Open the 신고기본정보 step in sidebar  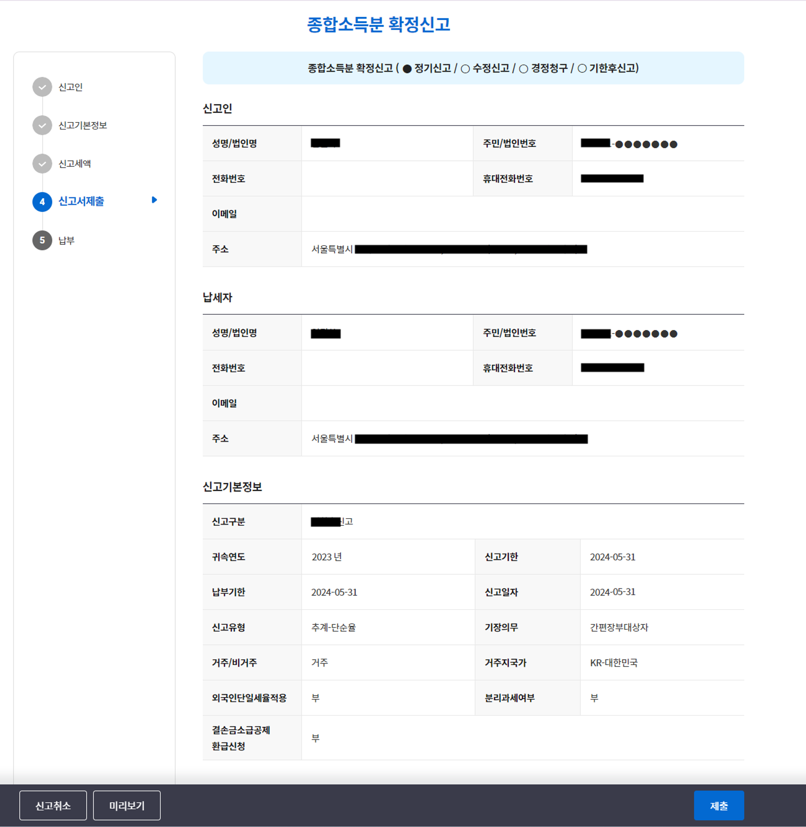click(x=83, y=126)
